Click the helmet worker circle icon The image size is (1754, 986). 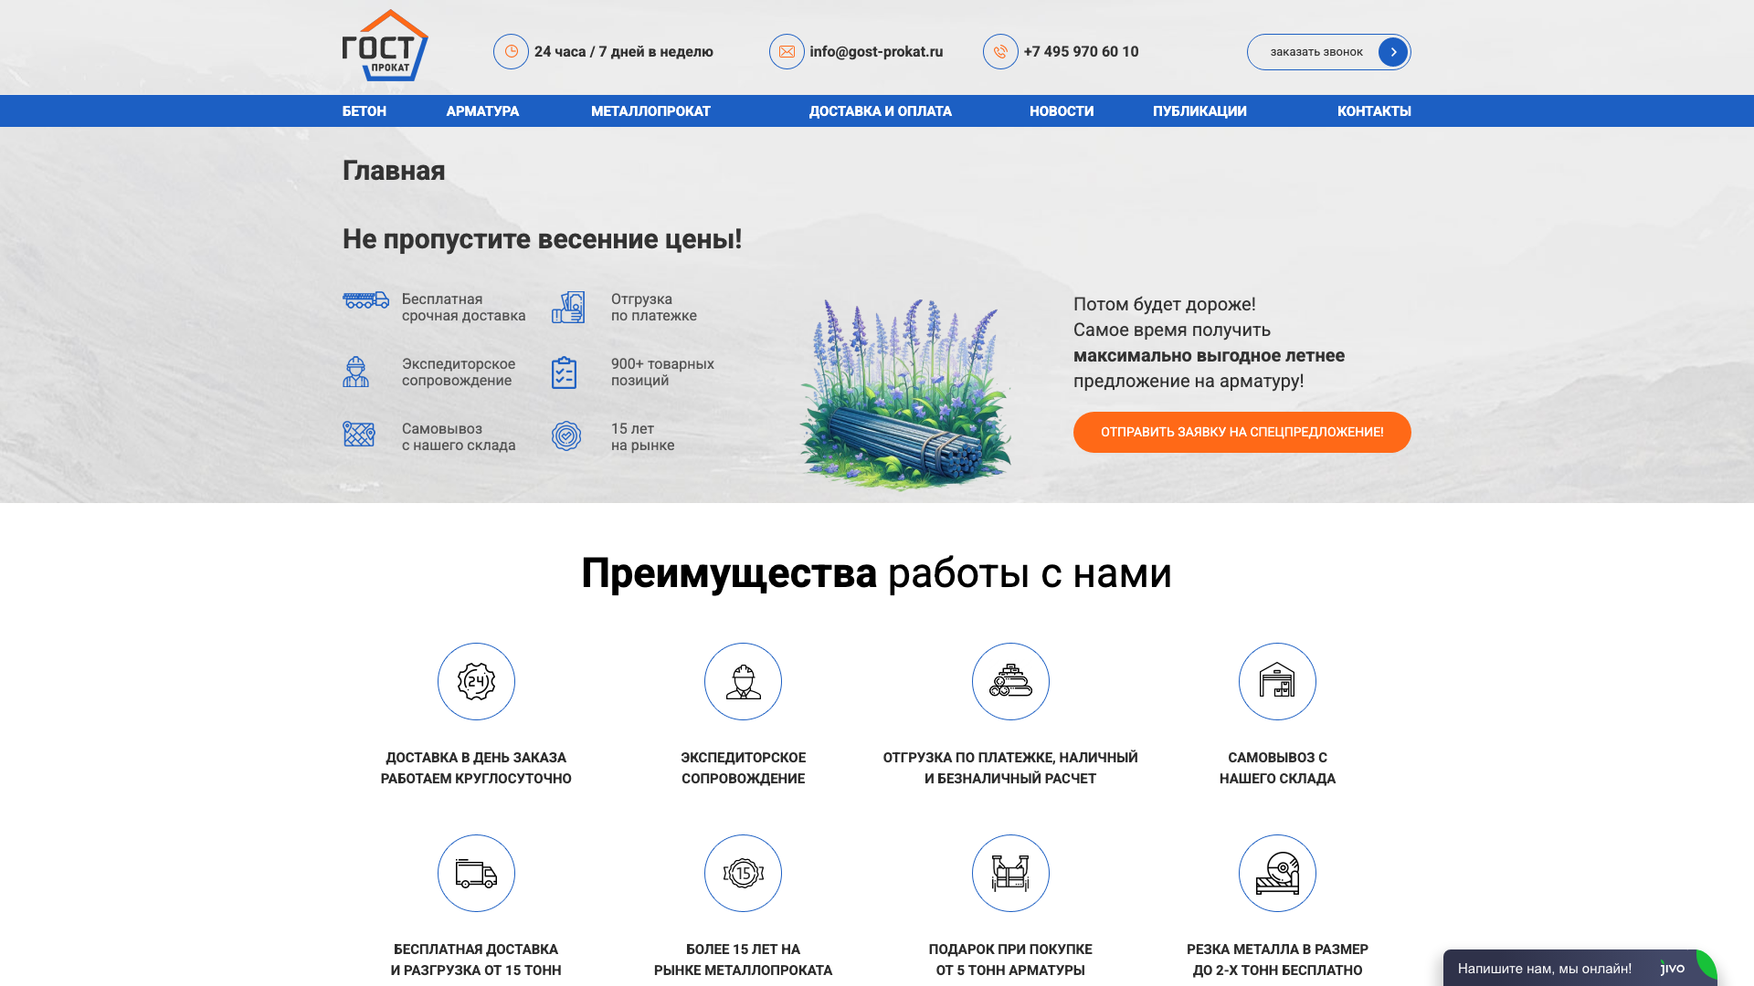click(x=743, y=681)
